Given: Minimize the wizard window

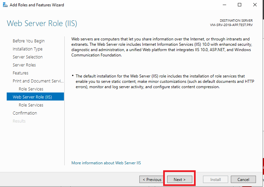Looking at the screenshot, I should click(x=224, y=5).
